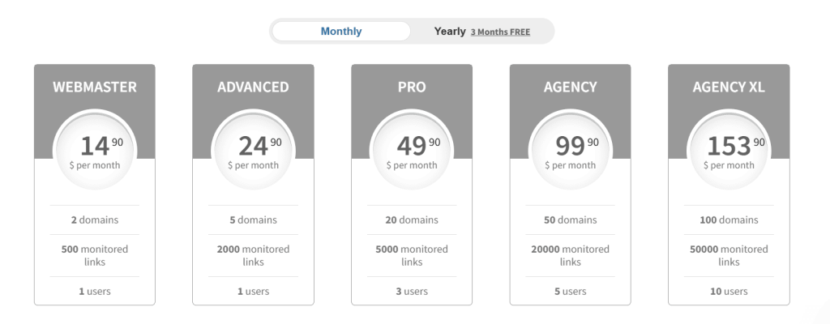Select the Agency XL plan header
Image resolution: width=830 pixels, height=324 pixels.
729,87
